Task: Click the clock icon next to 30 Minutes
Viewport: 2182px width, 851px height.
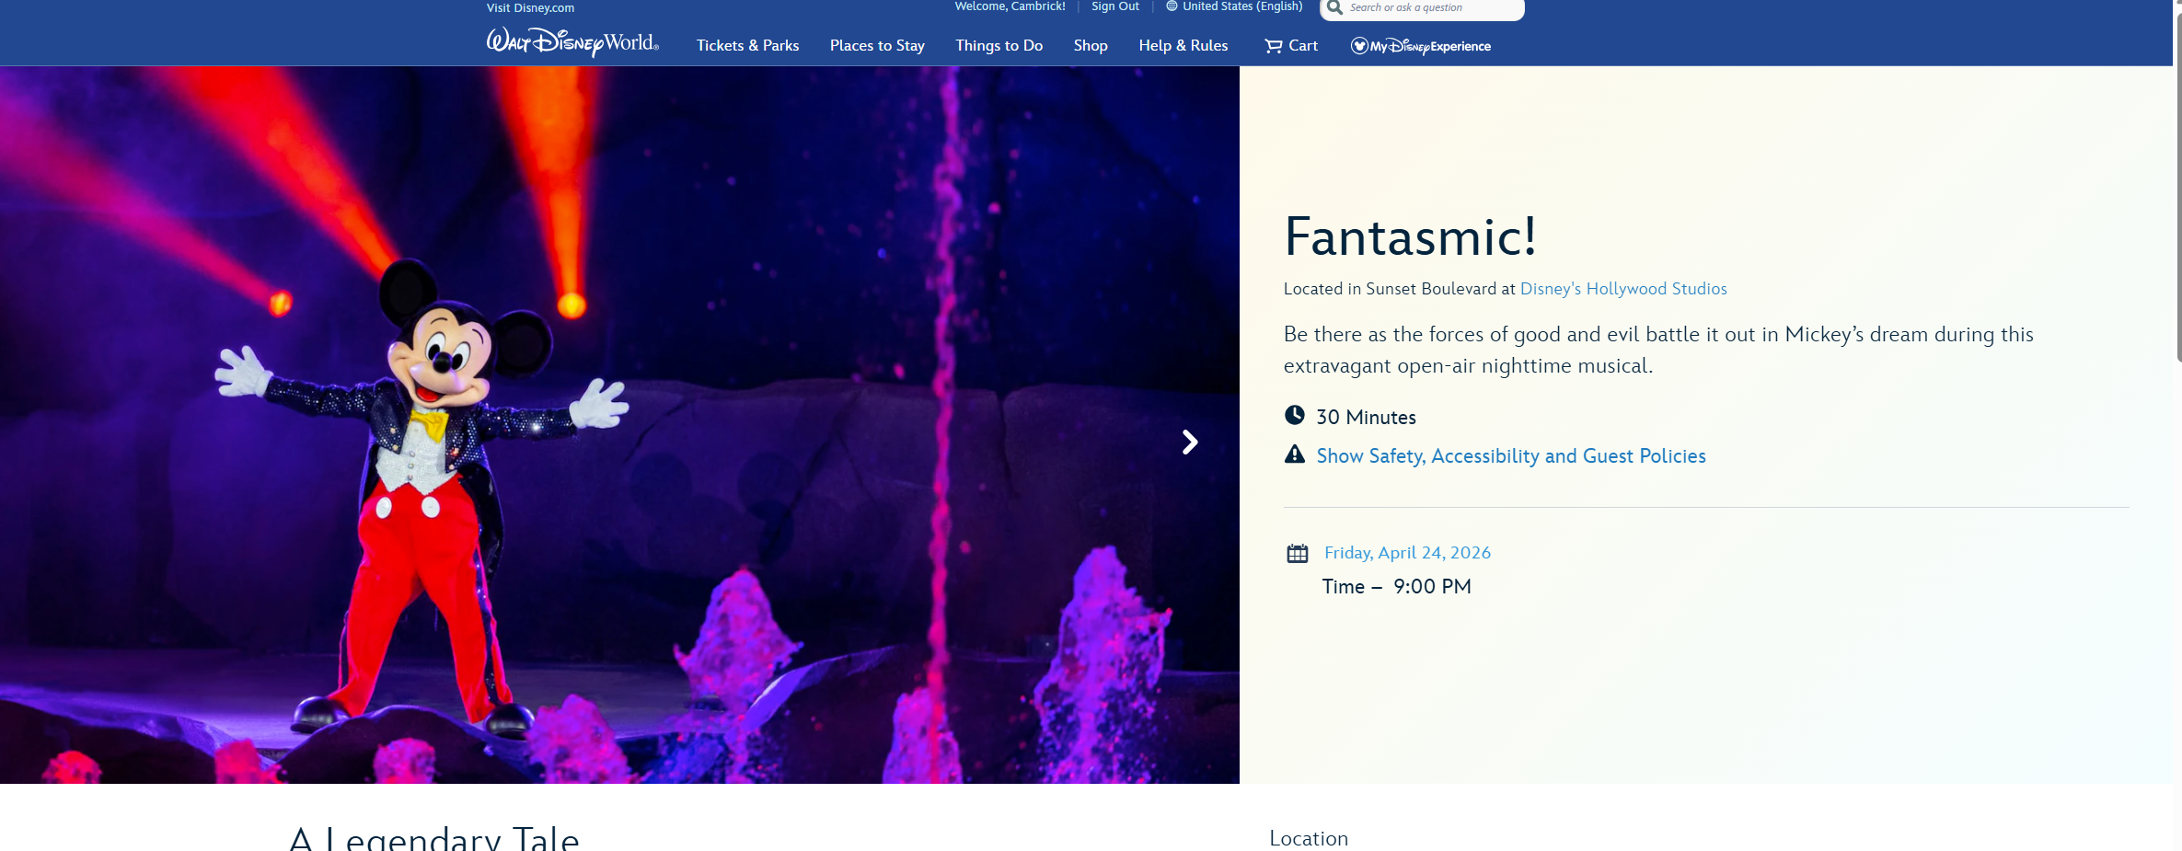Action: coord(1294,416)
